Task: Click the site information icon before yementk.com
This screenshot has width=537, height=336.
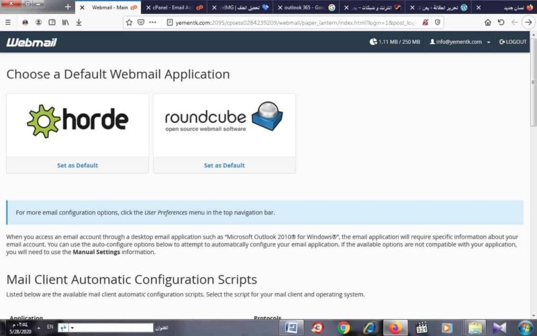Action: coord(170,22)
